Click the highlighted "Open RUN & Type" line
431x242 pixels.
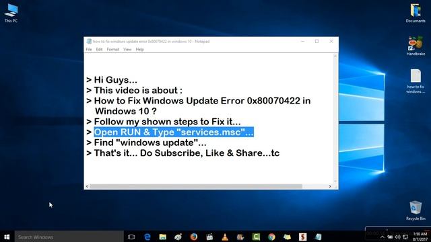point(174,132)
